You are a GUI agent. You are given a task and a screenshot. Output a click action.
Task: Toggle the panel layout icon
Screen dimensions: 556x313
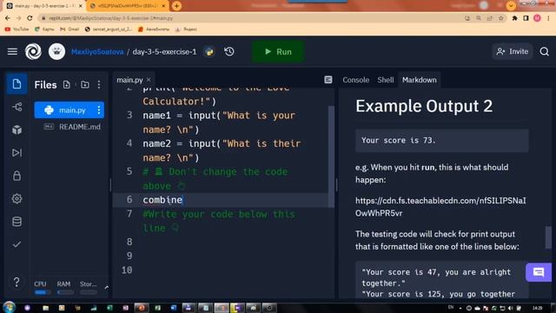[328, 80]
